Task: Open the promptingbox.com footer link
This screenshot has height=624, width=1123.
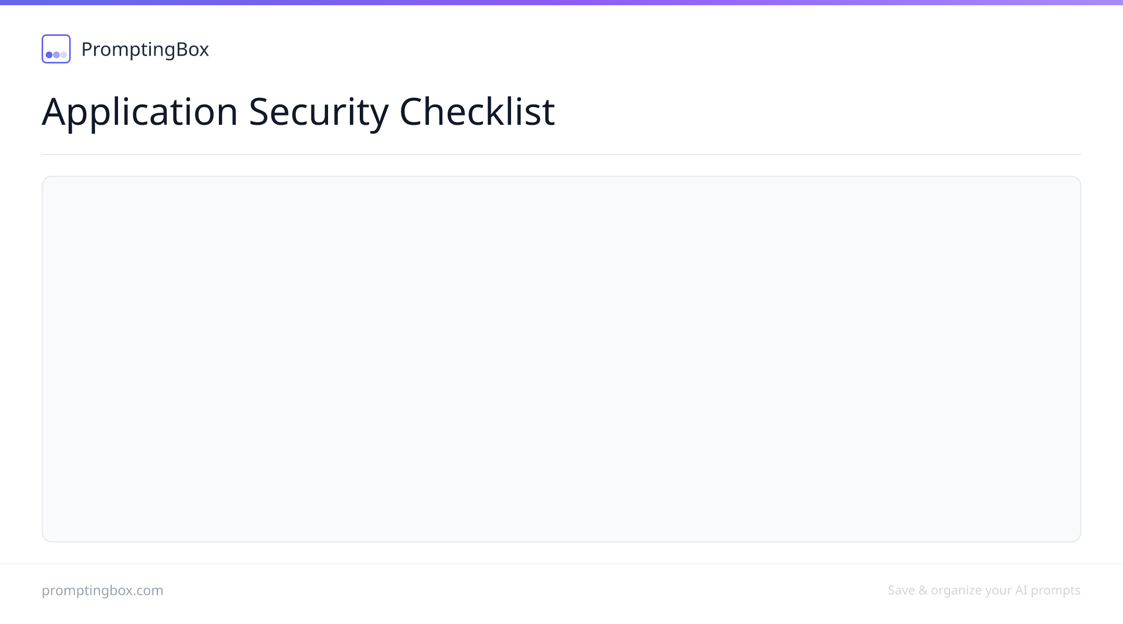Action: click(102, 591)
